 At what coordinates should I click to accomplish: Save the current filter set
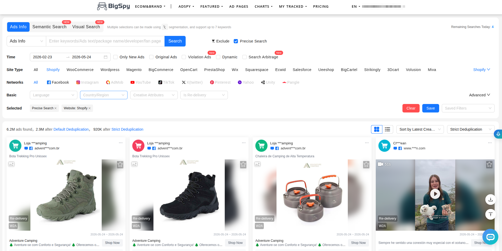coord(431,108)
